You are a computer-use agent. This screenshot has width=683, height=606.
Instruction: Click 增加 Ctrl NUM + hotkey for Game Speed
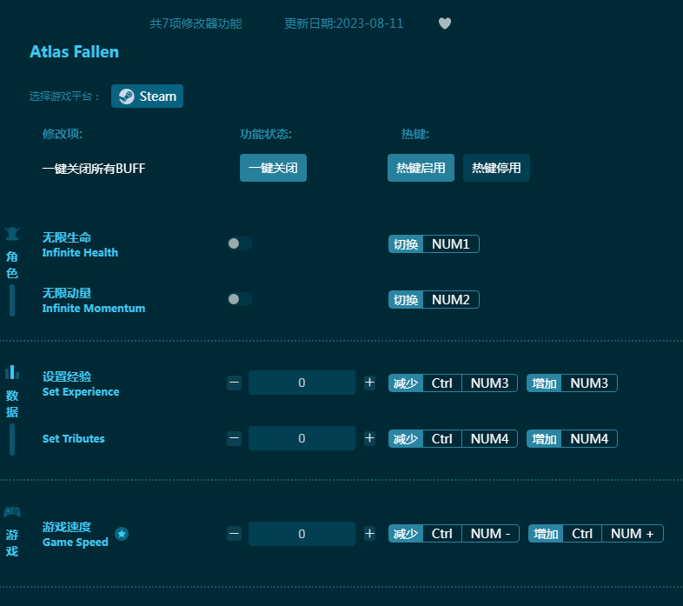[x=596, y=534]
